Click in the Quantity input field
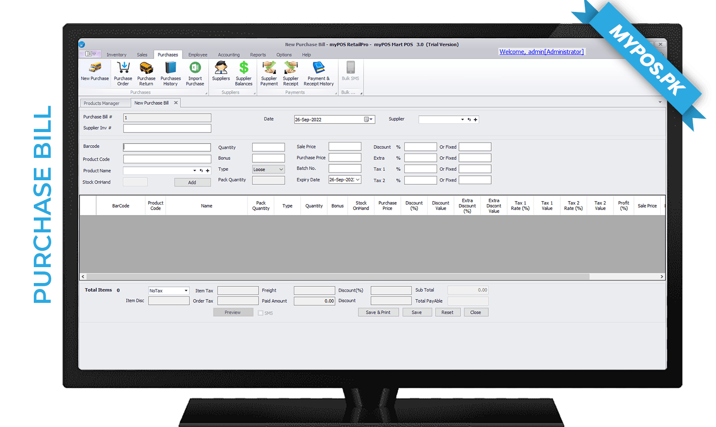This screenshot has width=716, height=427. [x=268, y=147]
